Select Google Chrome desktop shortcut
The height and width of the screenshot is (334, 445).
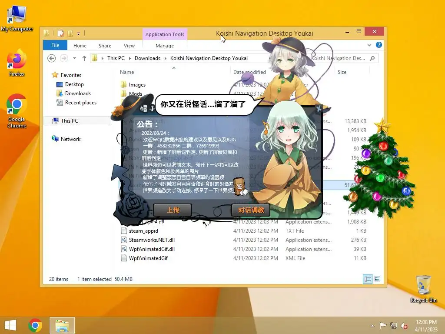coord(17,111)
